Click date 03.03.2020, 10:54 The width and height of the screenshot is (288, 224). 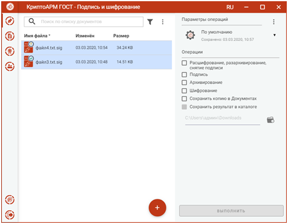coord(91,48)
